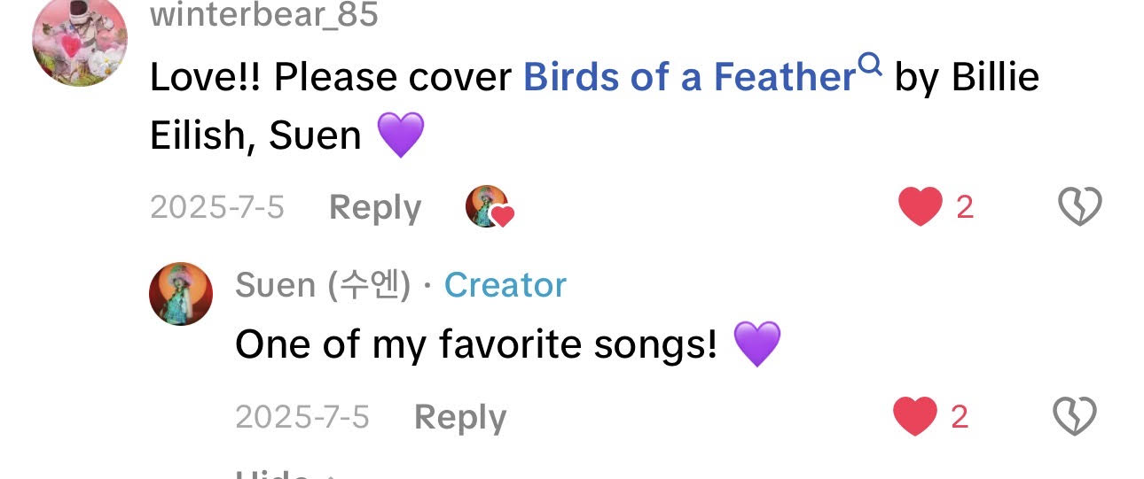Dislike winterbear_85's comment with broken heart
The height and width of the screenshot is (479, 1144).
coord(1080,207)
